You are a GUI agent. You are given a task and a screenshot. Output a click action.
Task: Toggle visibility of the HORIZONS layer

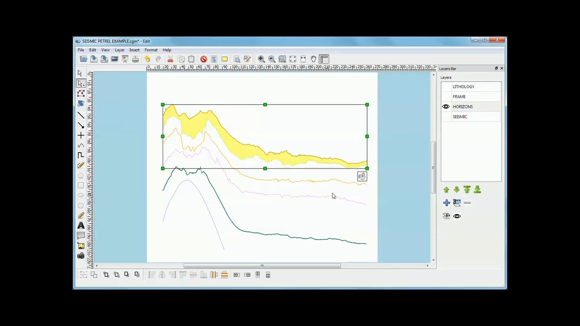(x=446, y=106)
